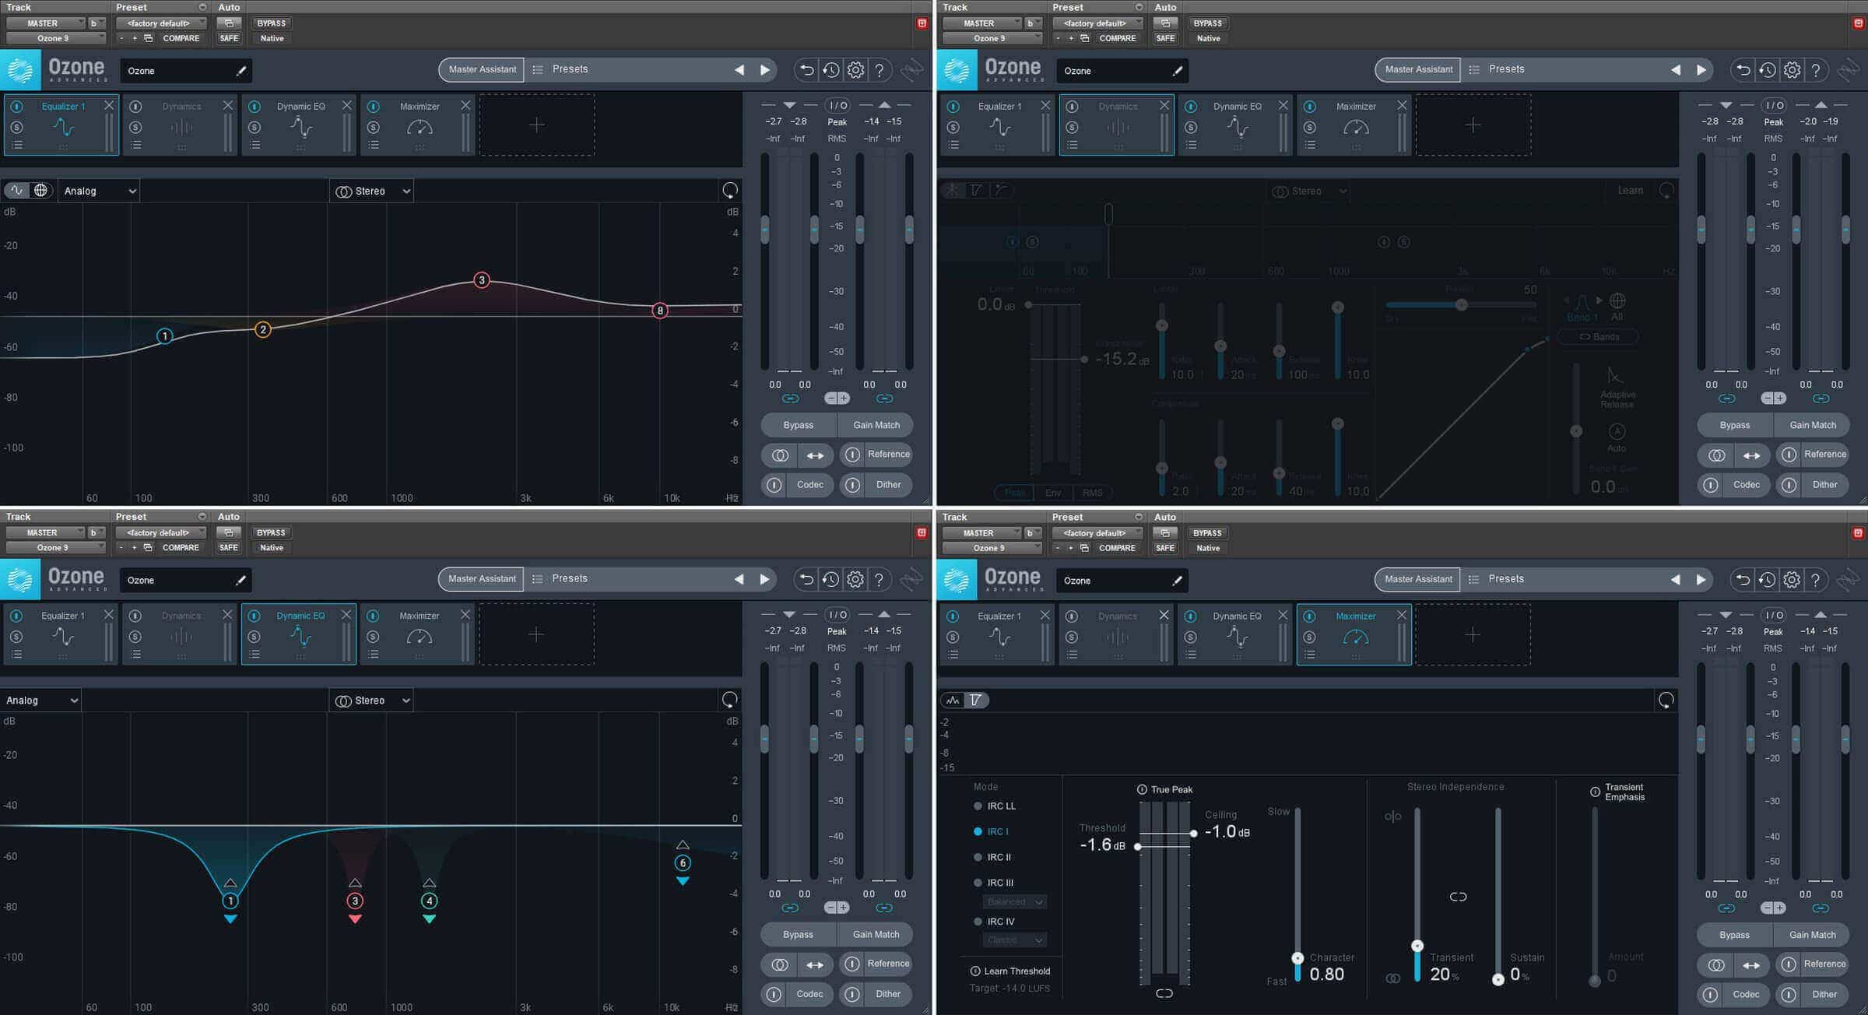Toggle Equalizer 1 module power in the Equalizer window

17,107
